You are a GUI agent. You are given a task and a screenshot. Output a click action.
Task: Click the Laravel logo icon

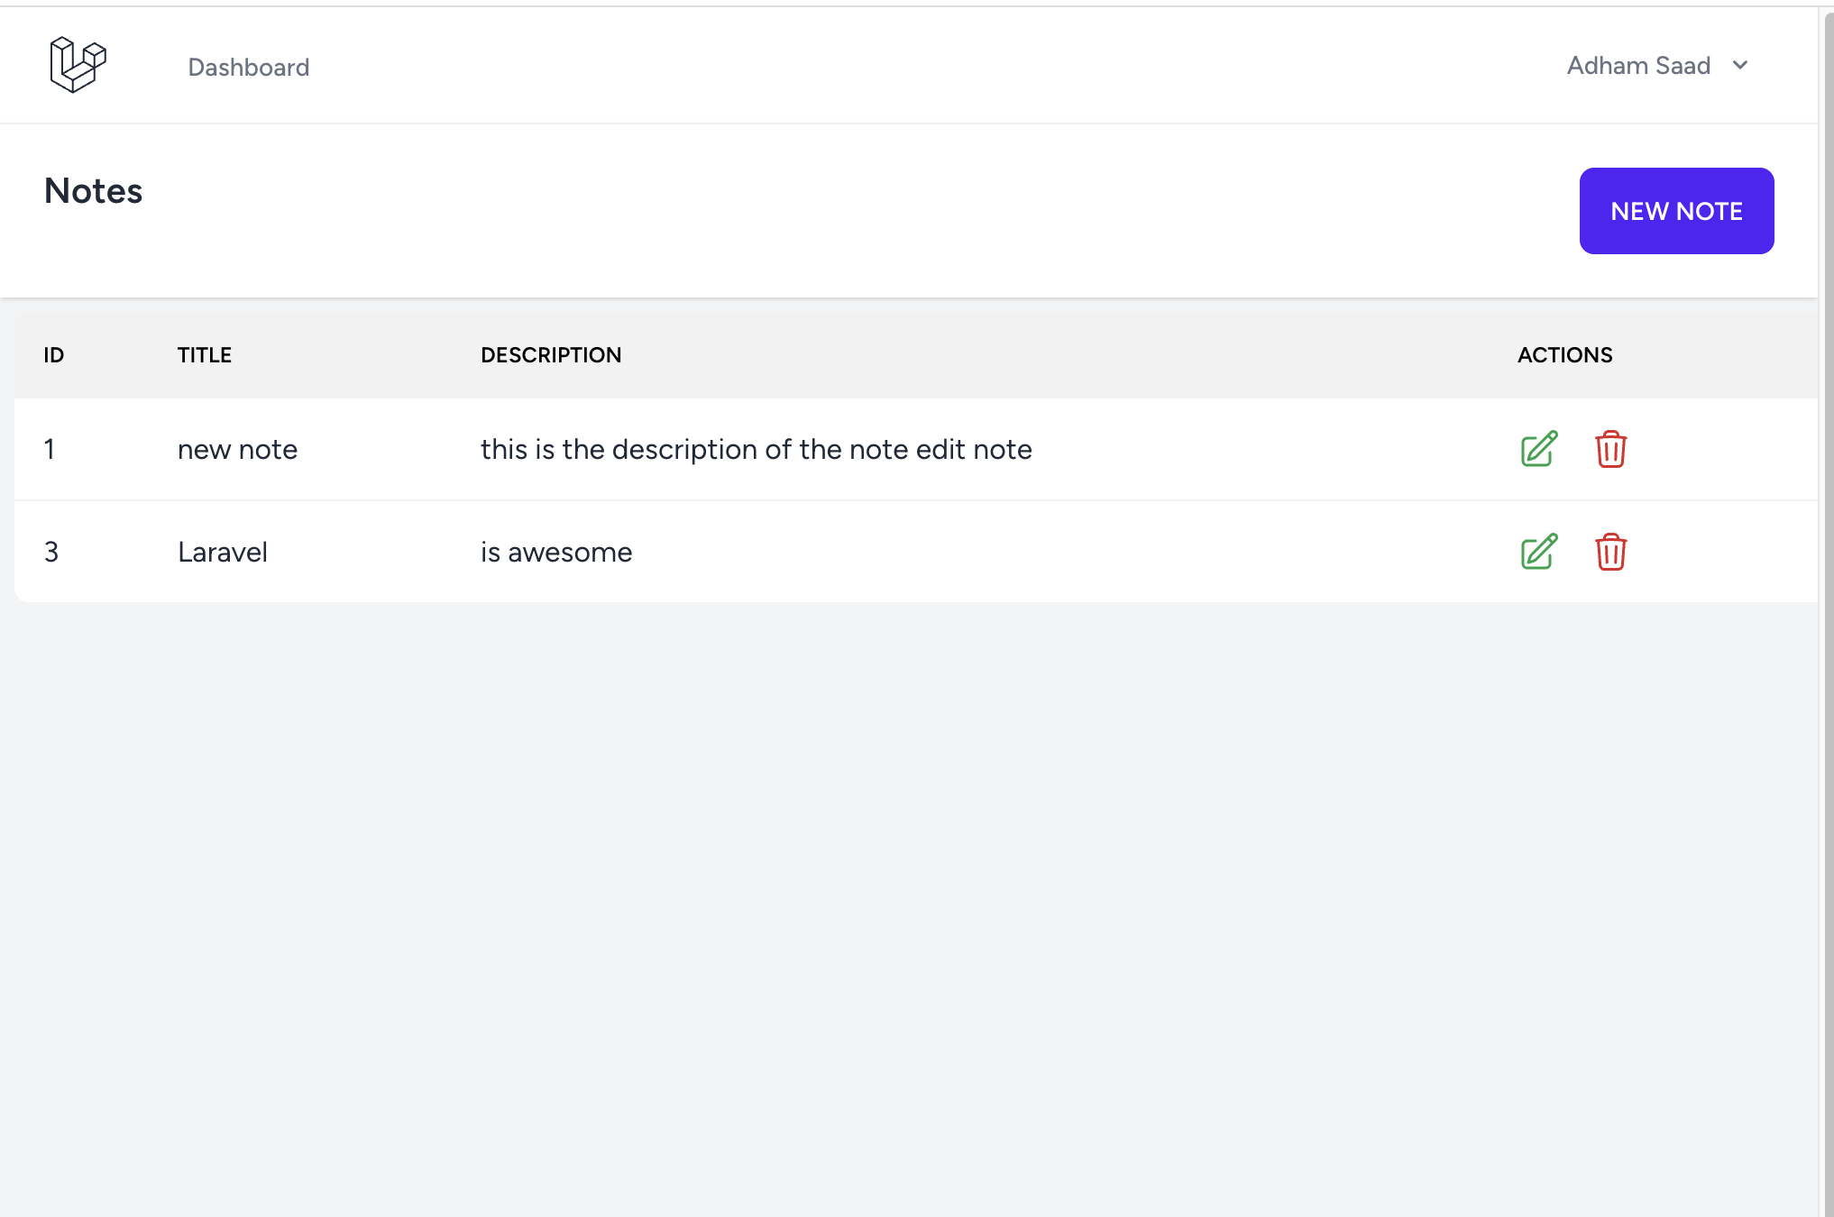pos(78,65)
